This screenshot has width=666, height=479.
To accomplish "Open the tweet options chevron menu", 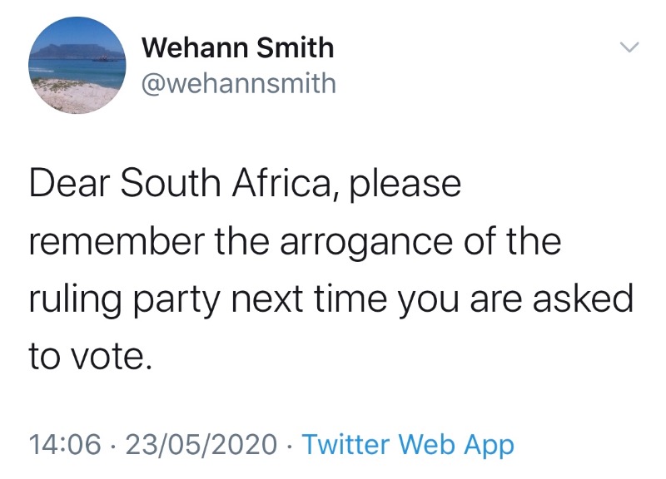I will point(630,48).
